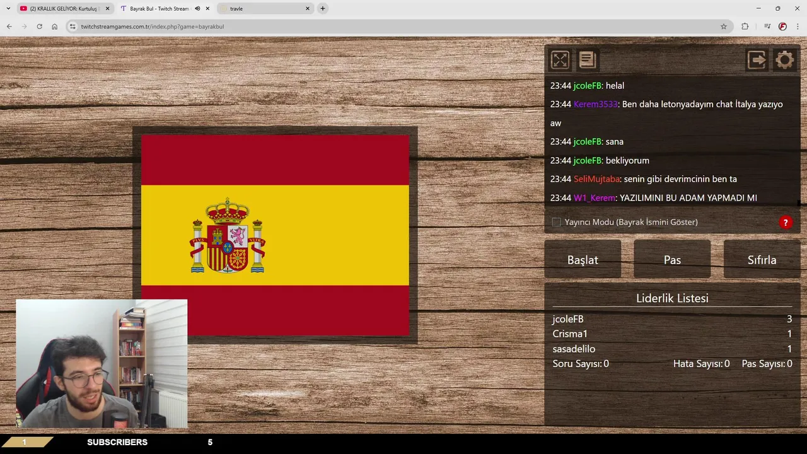Click sasadelilo row in leaderboard
Screen dimensions: 807x454
[x=672, y=349]
